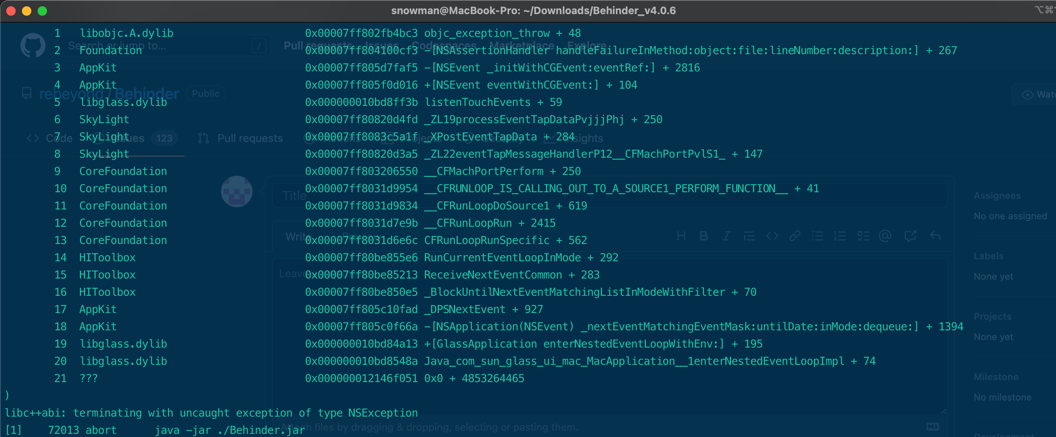Image resolution: width=1056 pixels, height=437 pixels.
Task: Create a bulleted list
Action: coord(818,236)
